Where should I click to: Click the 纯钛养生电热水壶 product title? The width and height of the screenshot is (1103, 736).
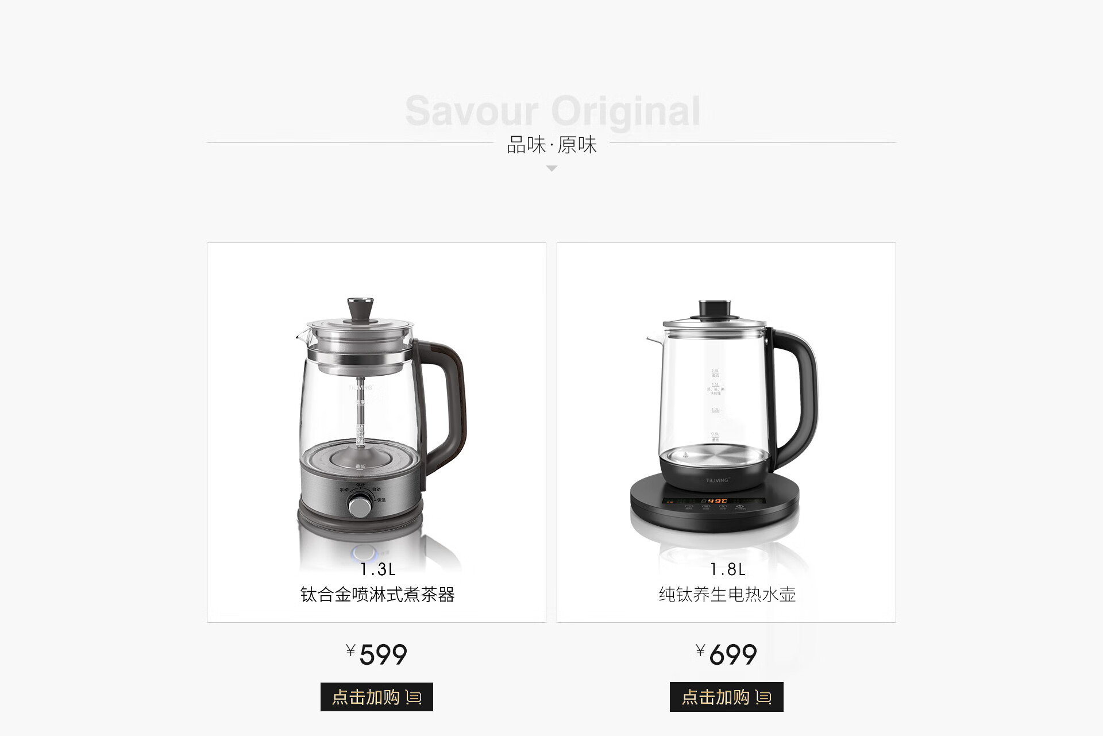click(x=727, y=594)
